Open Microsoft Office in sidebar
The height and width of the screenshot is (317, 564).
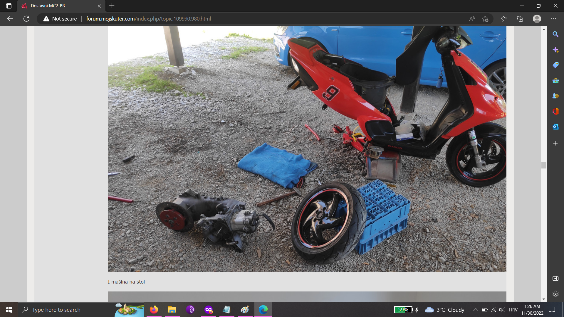pyautogui.click(x=555, y=112)
